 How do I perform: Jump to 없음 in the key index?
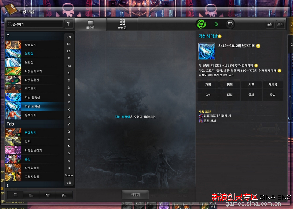(x=69, y=183)
